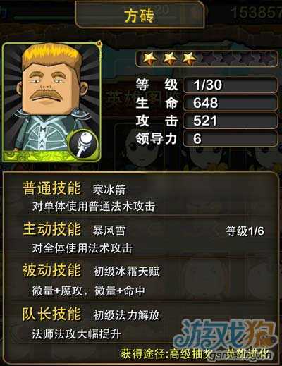Click the 方砖 hero name title banner
282x366 pixels.
(140, 15)
